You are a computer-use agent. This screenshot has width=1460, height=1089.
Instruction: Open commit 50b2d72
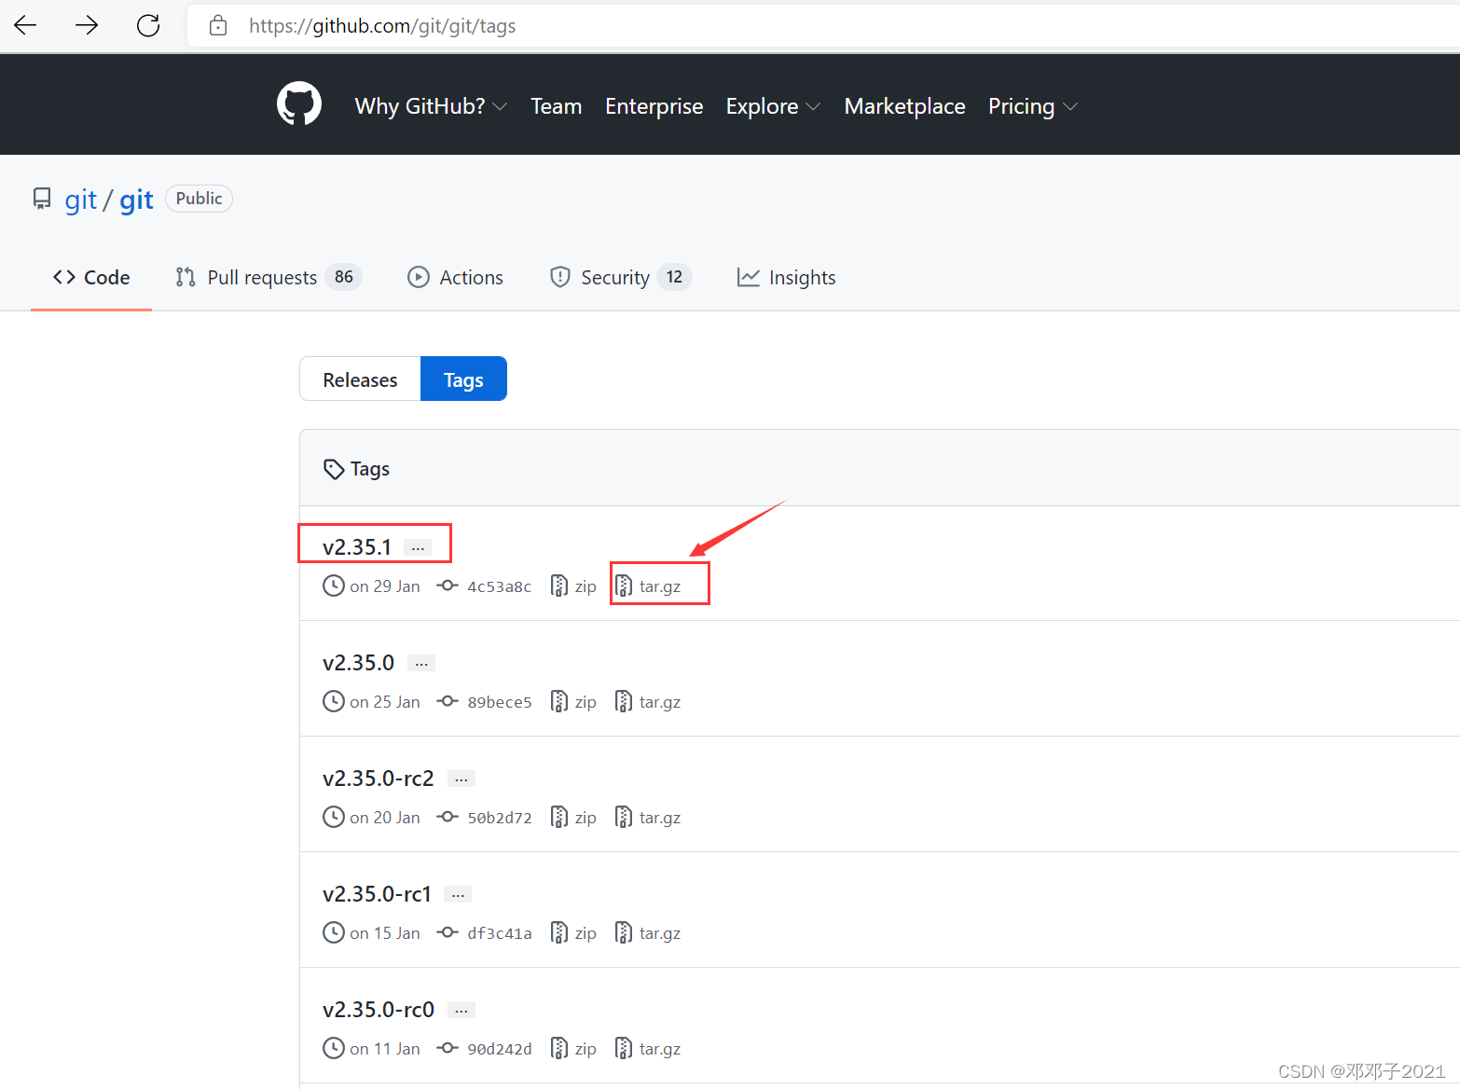pos(499,818)
